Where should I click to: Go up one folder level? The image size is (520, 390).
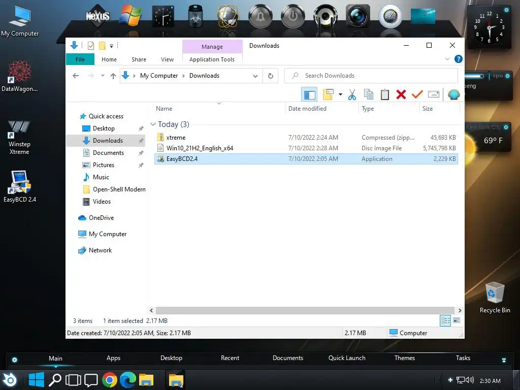[x=113, y=76]
